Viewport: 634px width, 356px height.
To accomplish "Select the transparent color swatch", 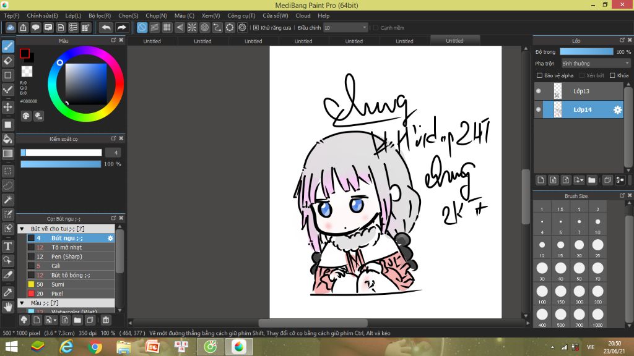I will click(x=27, y=72).
